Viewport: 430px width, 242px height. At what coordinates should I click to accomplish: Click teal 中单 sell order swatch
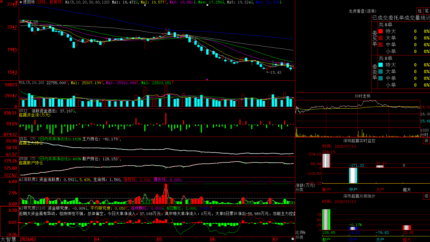click(381, 78)
